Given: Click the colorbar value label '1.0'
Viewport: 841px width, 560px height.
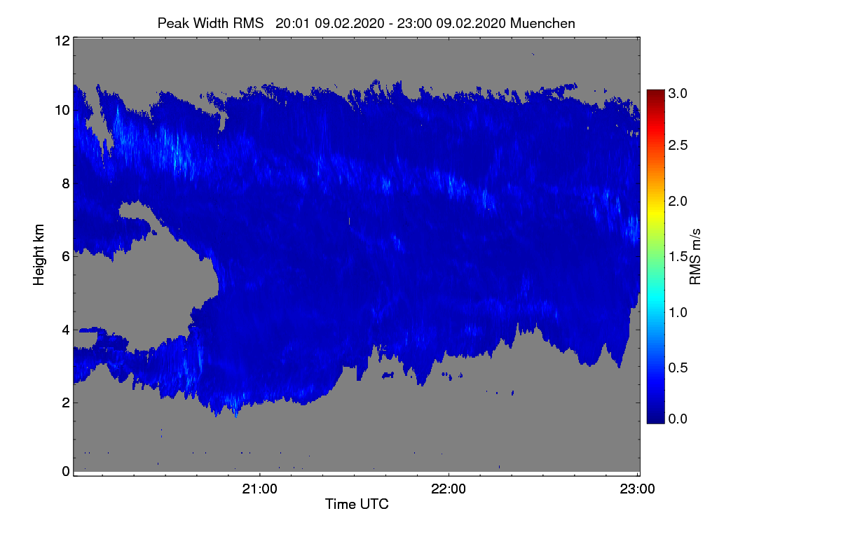Looking at the screenshot, I should point(678,311).
